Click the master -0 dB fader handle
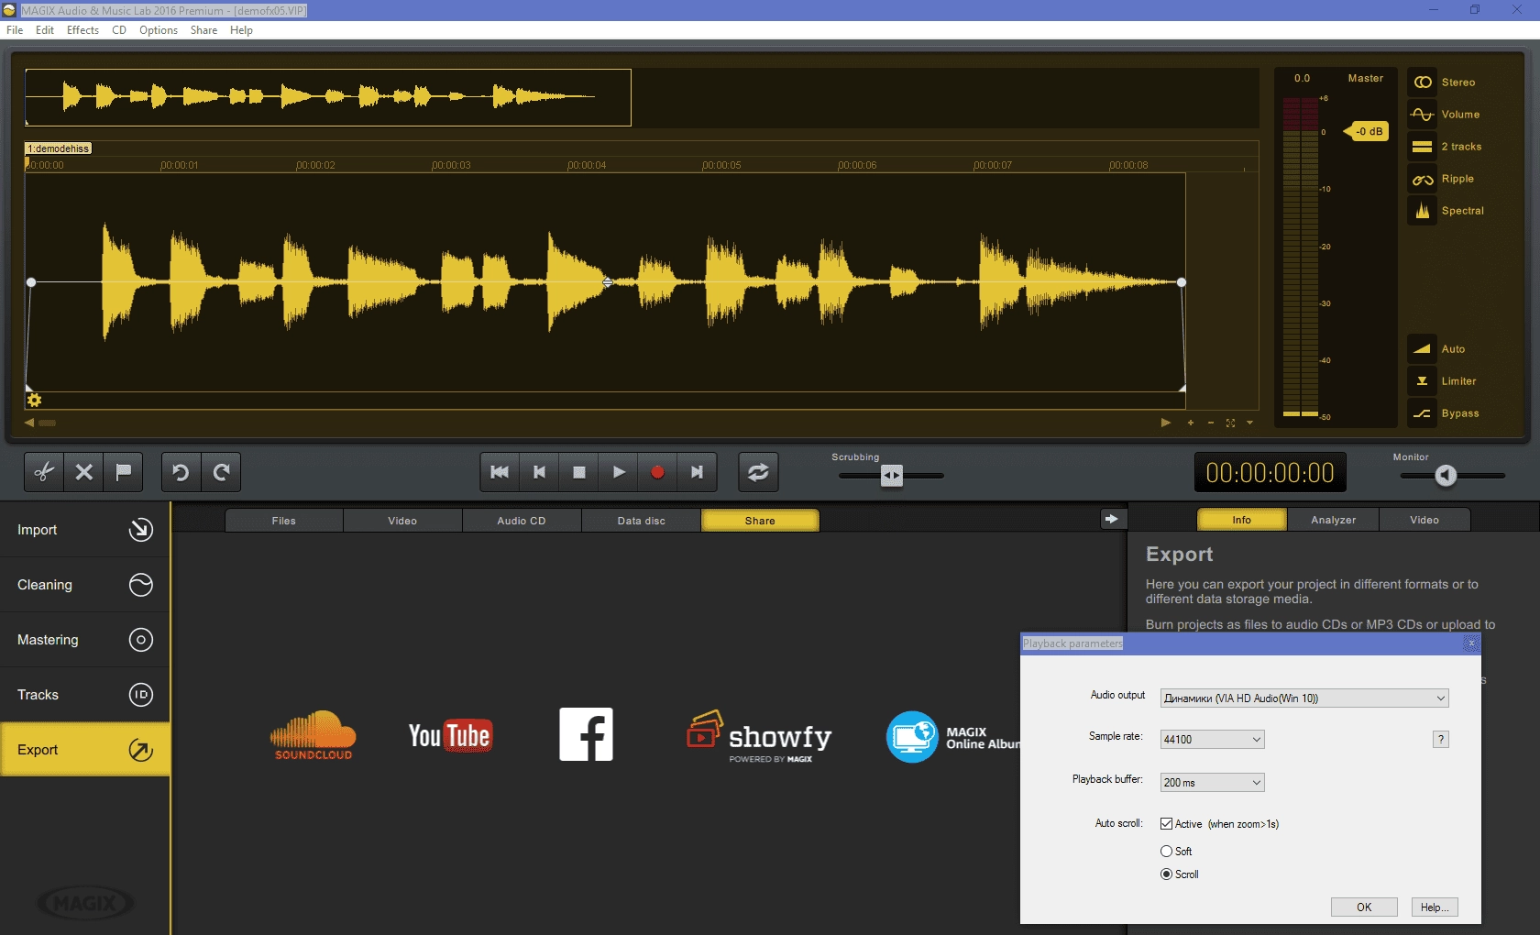1540x935 pixels. point(1367,131)
